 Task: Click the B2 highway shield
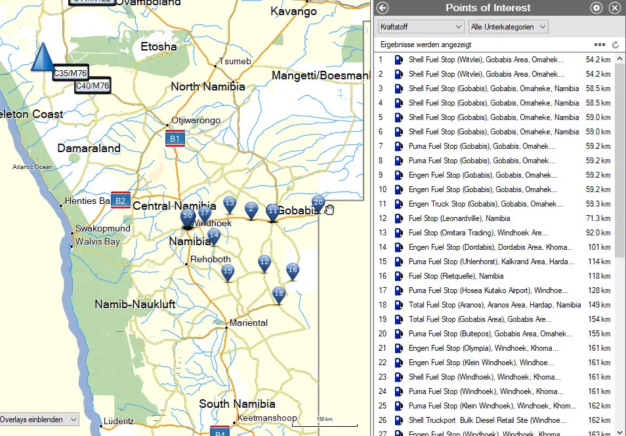(x=121, y=201)
